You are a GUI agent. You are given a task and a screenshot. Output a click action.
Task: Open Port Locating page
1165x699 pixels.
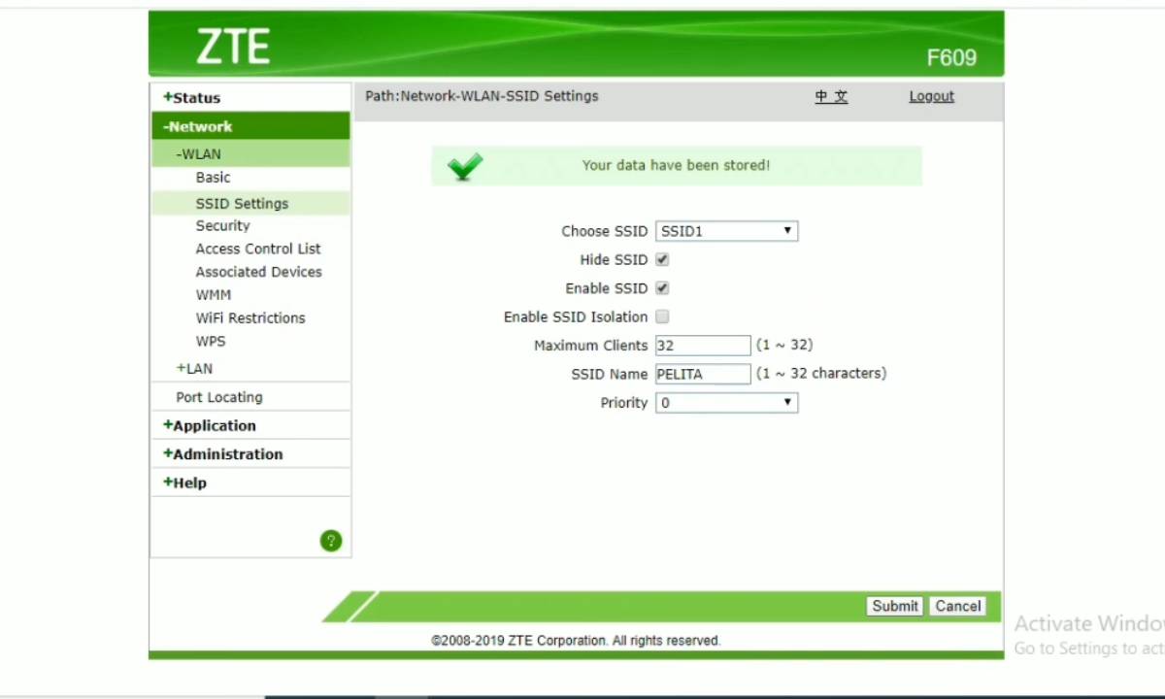pos(219,397)
